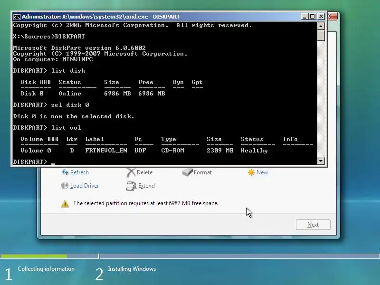Choose the Extend option

[146, 186]
